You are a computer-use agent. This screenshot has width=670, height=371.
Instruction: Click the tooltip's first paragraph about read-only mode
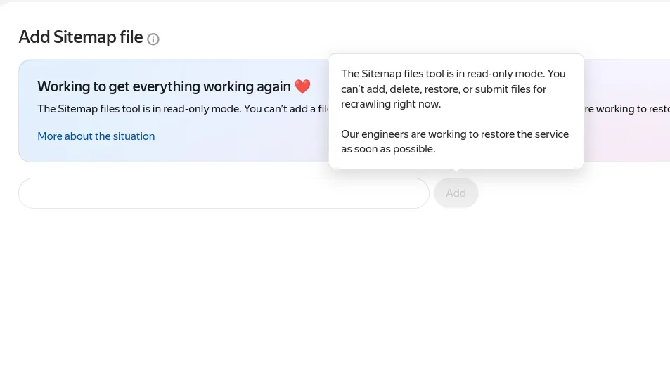pyautogui.click(x=453, y=89)
